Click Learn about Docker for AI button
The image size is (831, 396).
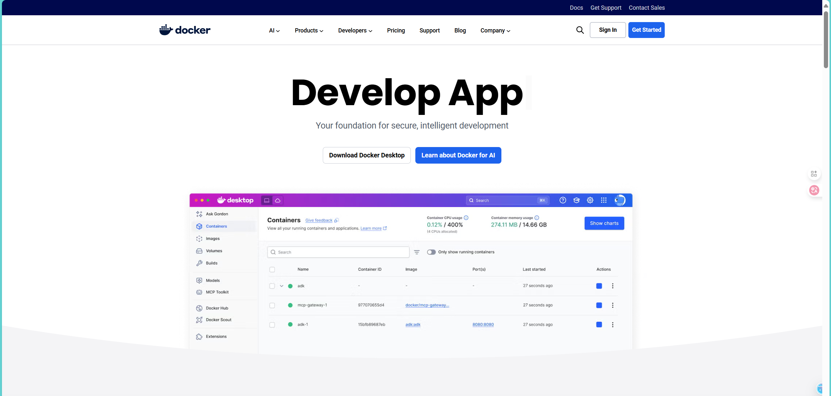click(458, 155)
